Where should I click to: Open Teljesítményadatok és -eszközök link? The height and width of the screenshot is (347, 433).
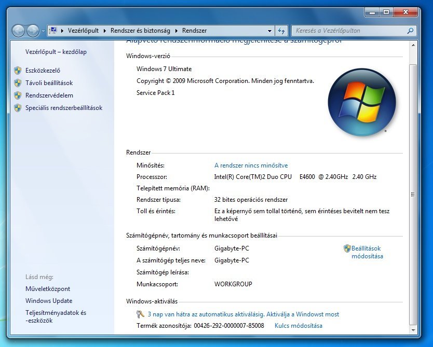click(56, 317)
